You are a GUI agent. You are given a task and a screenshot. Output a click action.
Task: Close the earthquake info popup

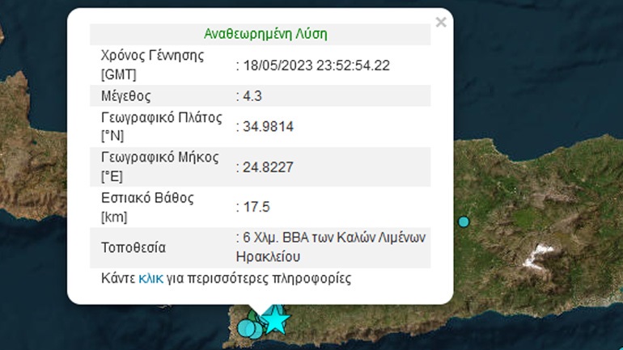pyautogui.click(x=440, y=23)
